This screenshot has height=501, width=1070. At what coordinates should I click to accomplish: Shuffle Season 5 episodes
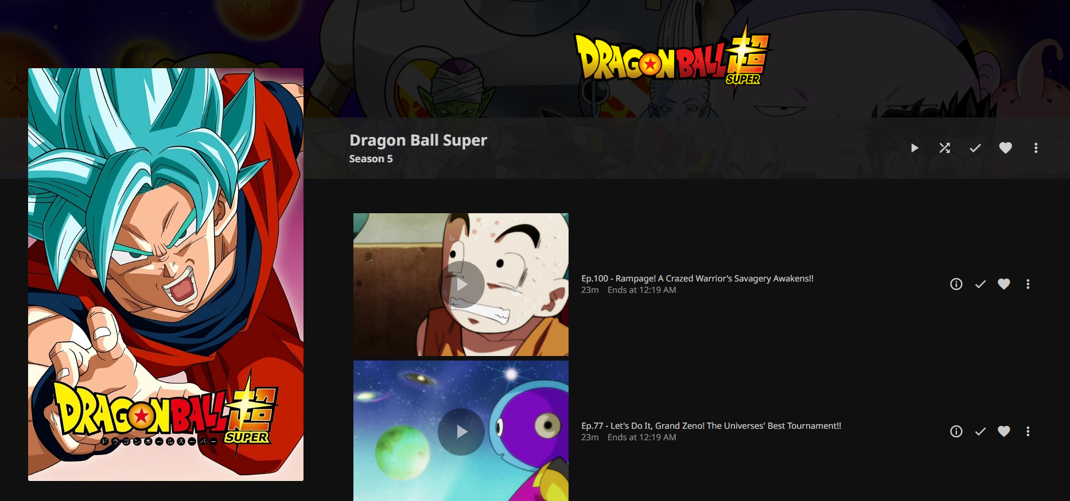click(944, 148)
